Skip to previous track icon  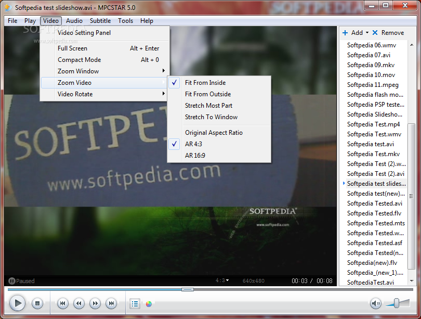click(62, 303)
